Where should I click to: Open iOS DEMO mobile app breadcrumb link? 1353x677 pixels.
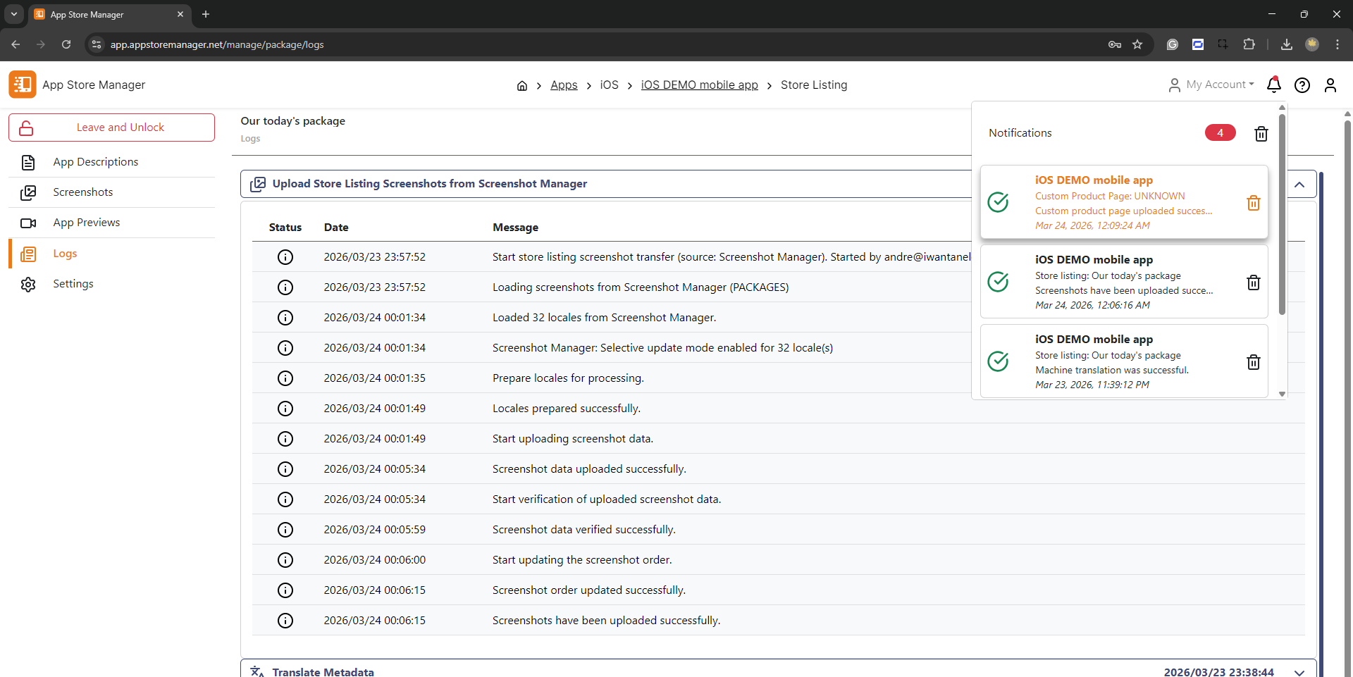[x=699, y=85]
